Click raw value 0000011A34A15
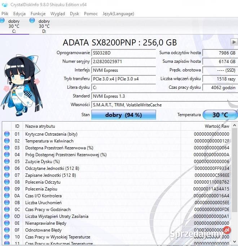This screenshot has height=246, width=238. click(211, 189)
